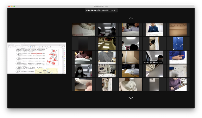The width and height of the screenshot is (202, 118).
Task: Select the white sweatshirt participant video
Action: click(x=131, y=84)
